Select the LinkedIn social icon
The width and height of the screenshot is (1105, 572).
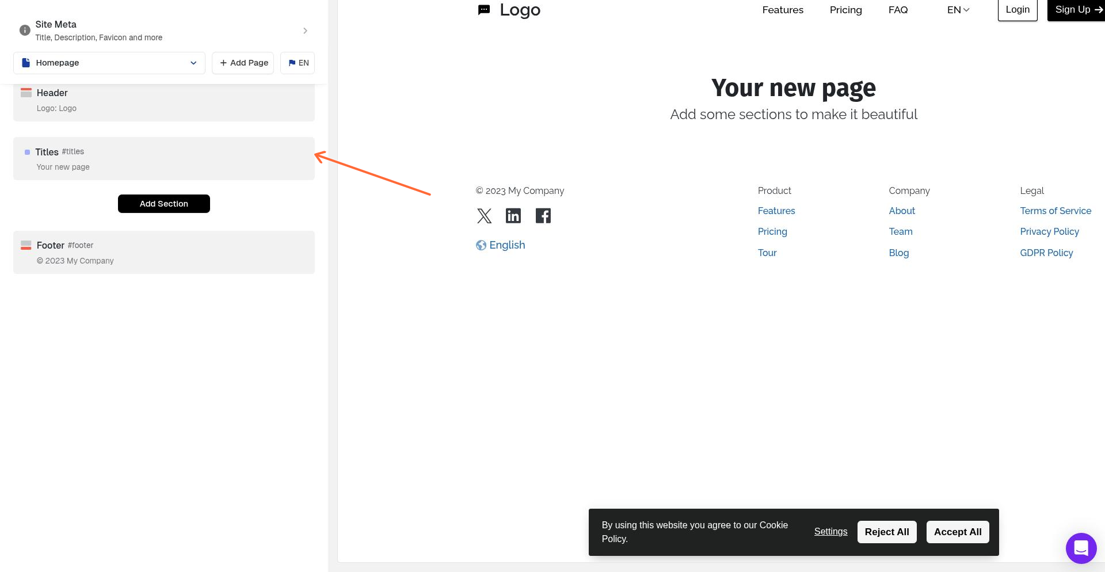[513, 215]
